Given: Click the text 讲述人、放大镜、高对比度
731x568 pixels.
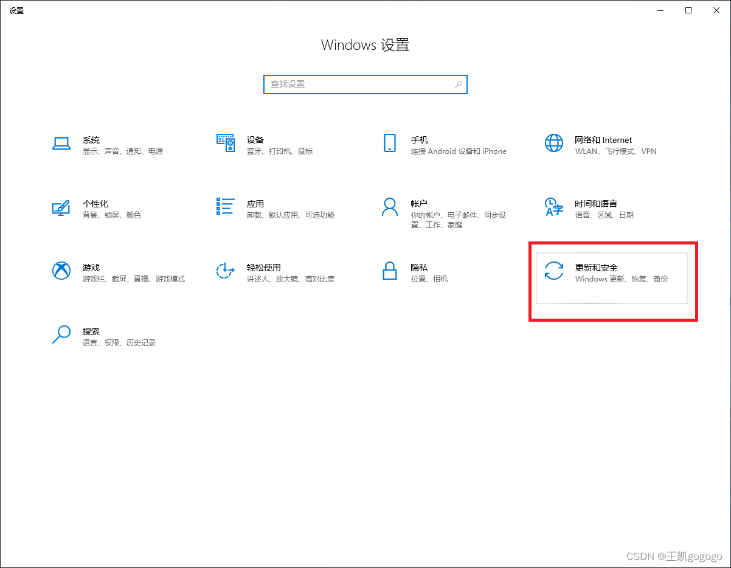Looking at the screenshot, I should pos(291,279).
